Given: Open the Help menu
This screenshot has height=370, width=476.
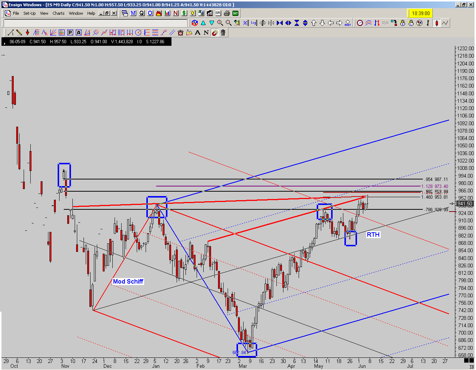Looking at the screenshot, I should click(x=91, y=13).
